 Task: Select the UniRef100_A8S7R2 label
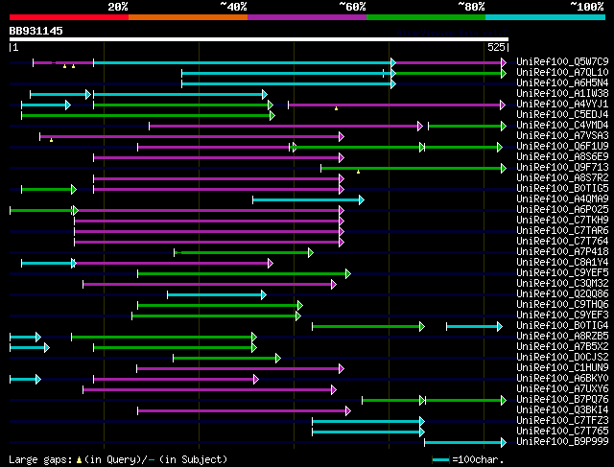click(562, 178)
